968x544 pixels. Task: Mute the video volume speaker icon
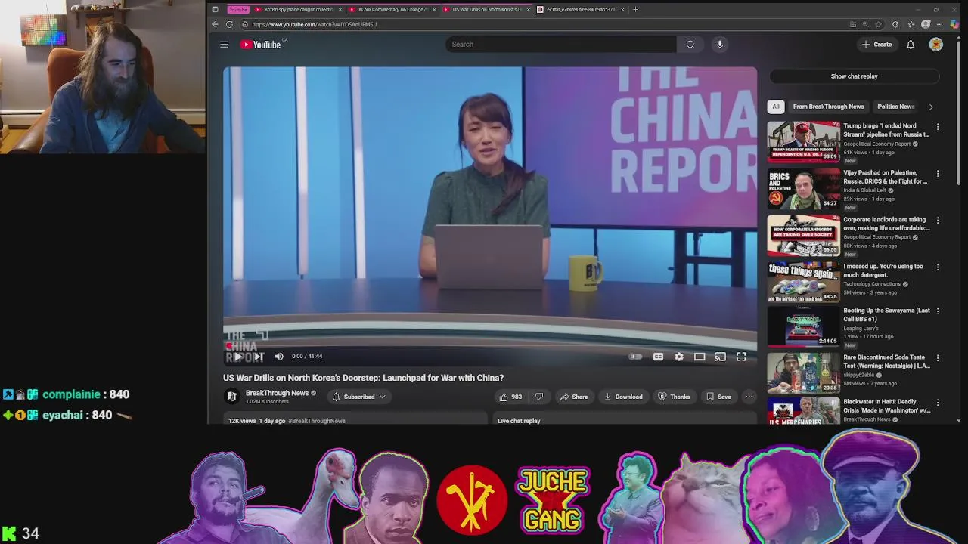click(279, 357)
